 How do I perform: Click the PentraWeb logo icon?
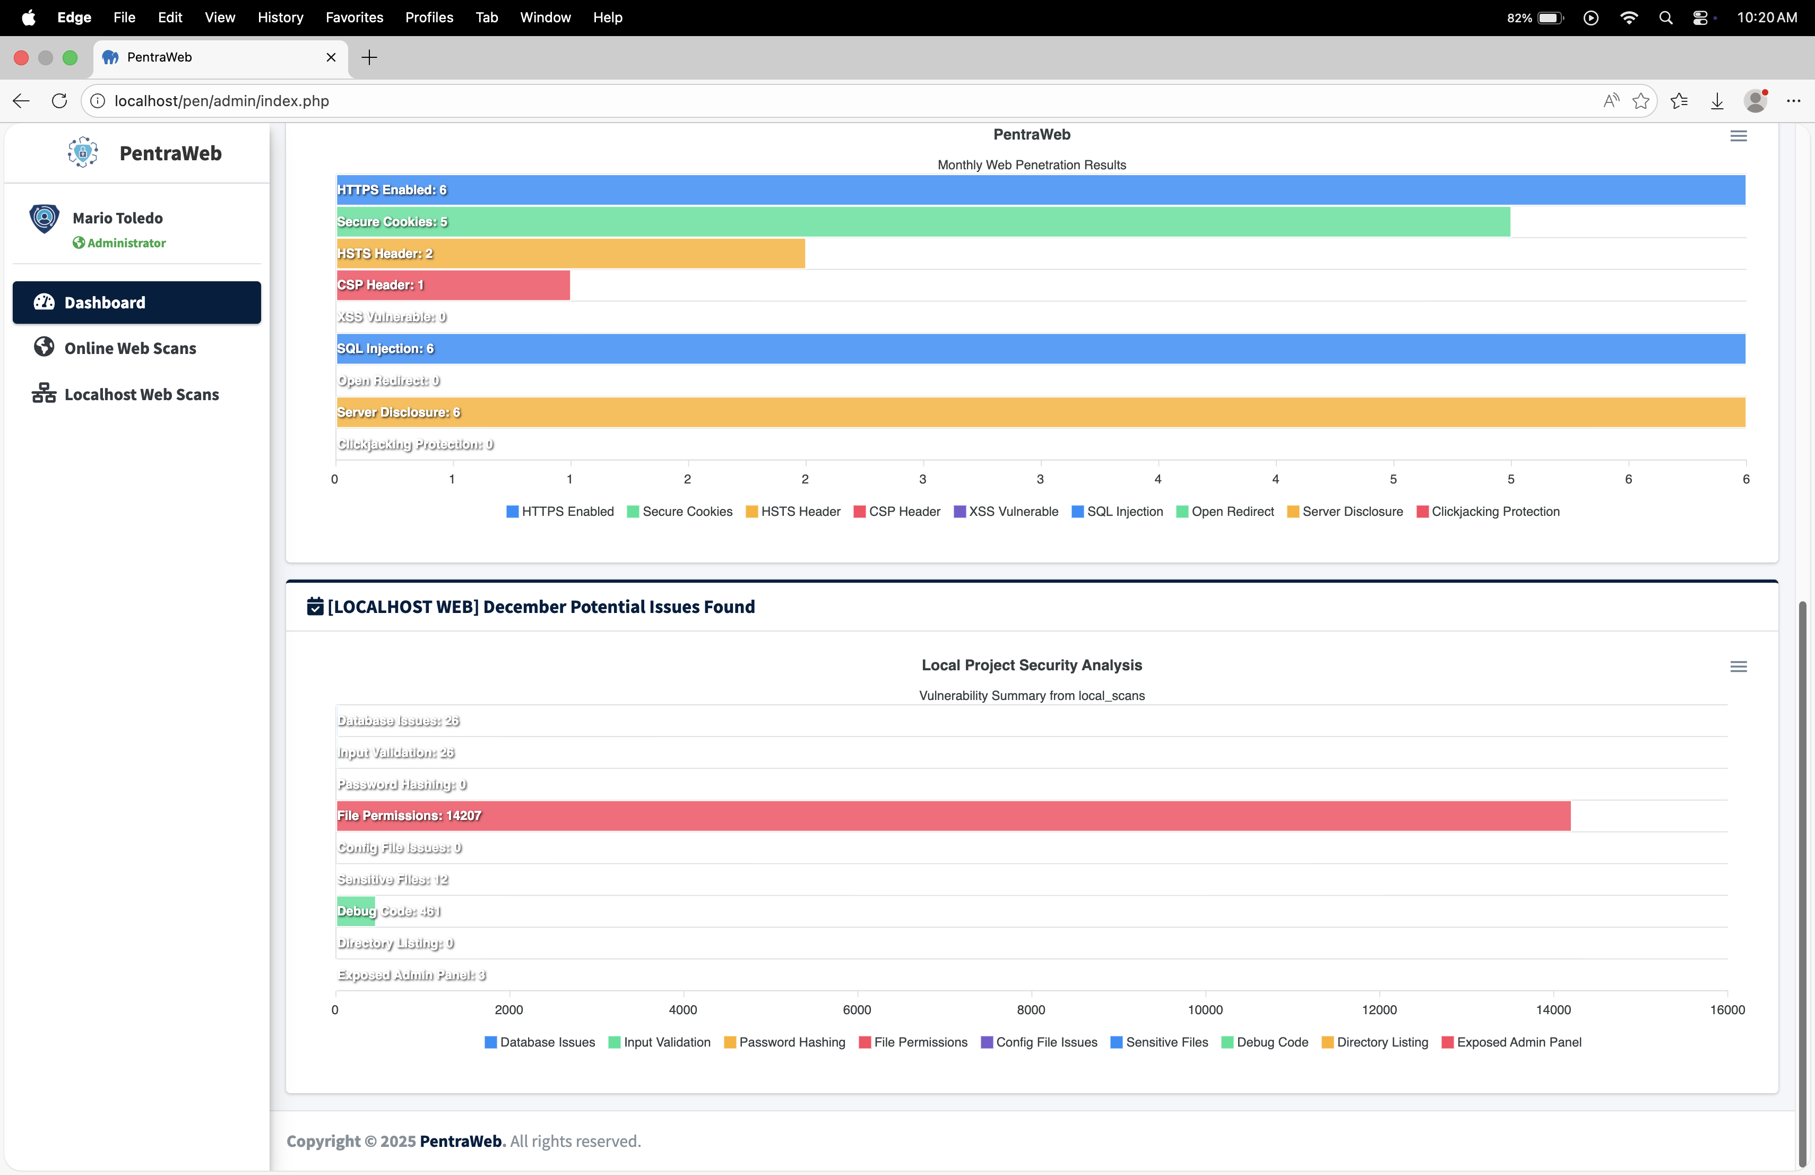(83, 152)
